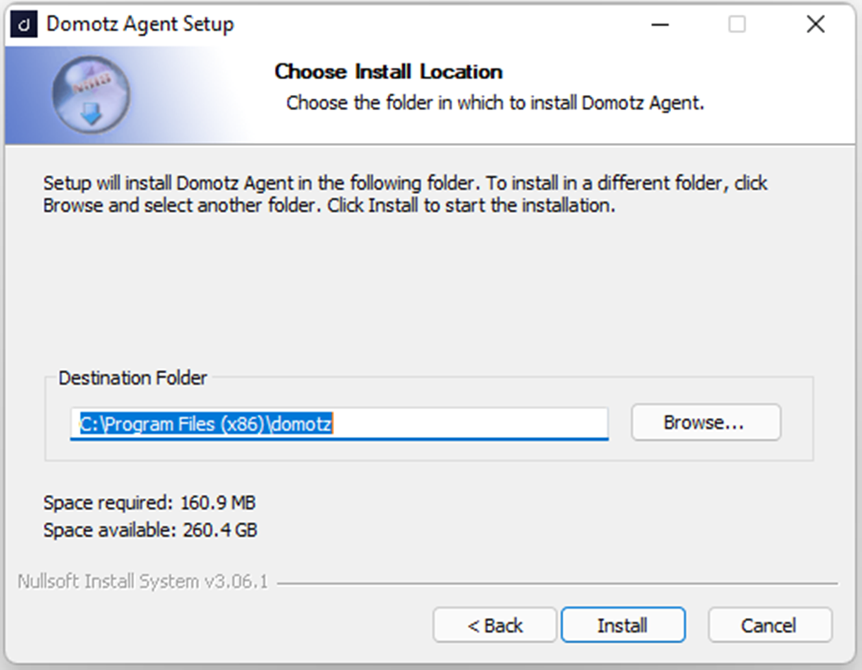Click the NSIS installer graphic image
The image size is (862, 670).
(91, 95)
